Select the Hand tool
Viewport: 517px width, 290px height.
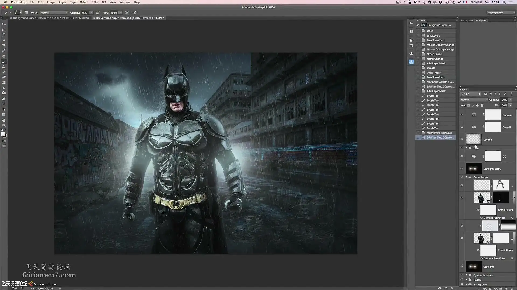4,120
